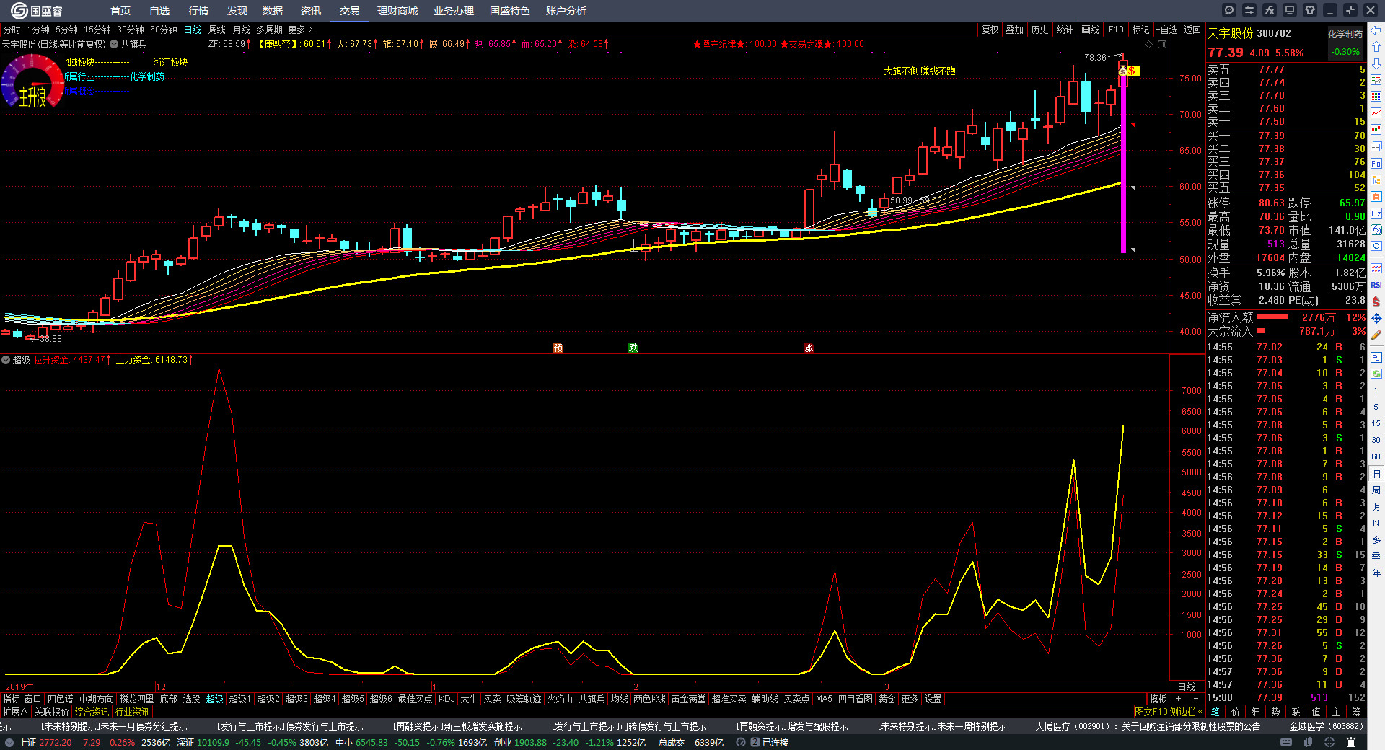Viewport: 1385px width, 750px height.
Task: Click the down arrow in the right sidebar
Action: coord(1376,63)
